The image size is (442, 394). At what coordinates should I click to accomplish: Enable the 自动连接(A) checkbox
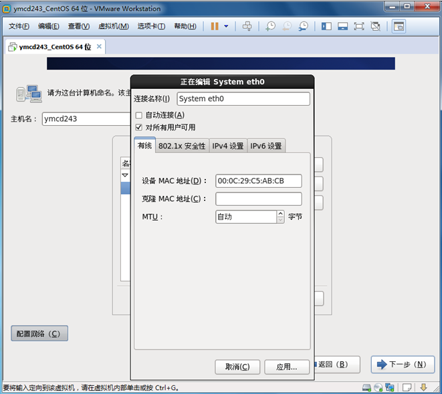138,115
